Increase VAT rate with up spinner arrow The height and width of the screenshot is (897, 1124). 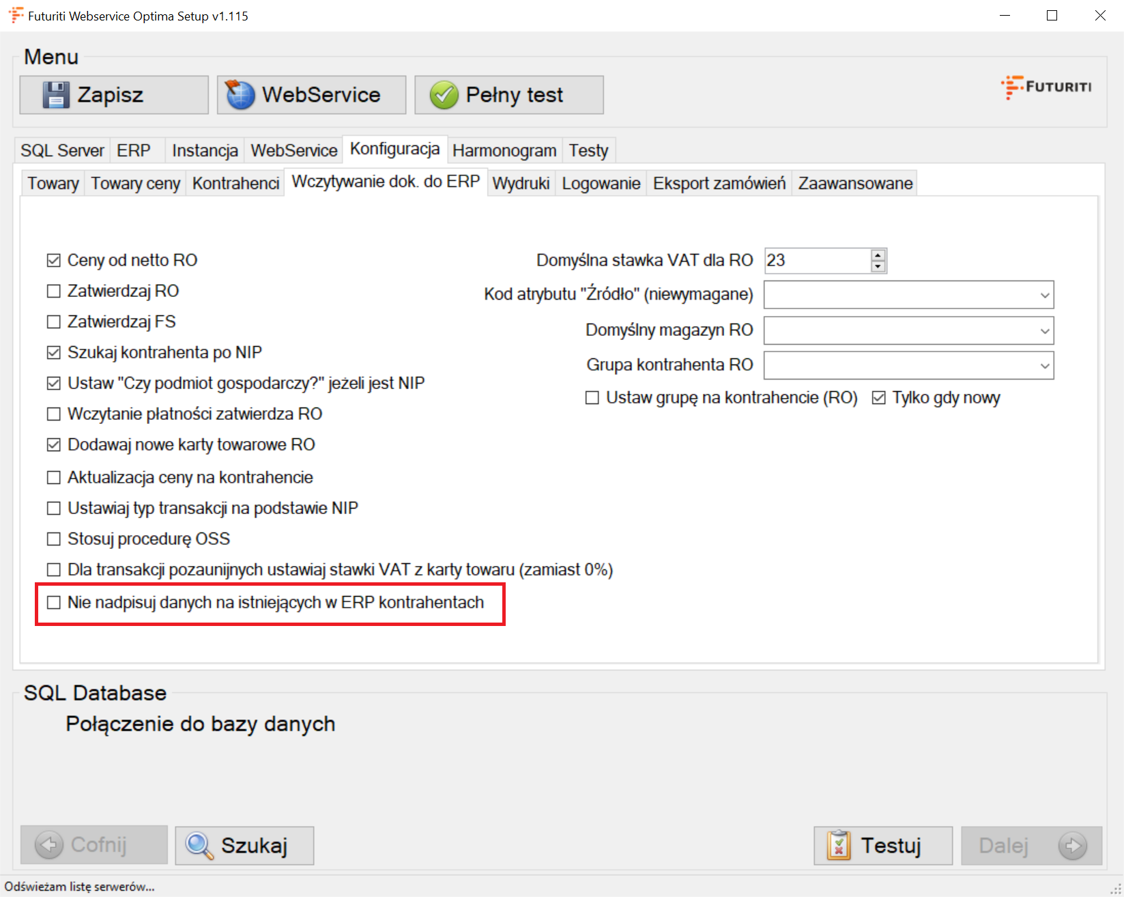(878, 255)
